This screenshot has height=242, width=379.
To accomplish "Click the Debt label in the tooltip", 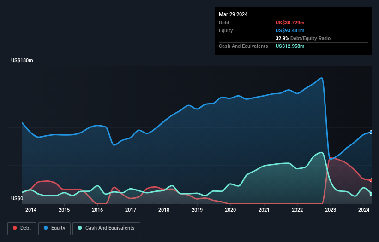I will pos(224,23).
